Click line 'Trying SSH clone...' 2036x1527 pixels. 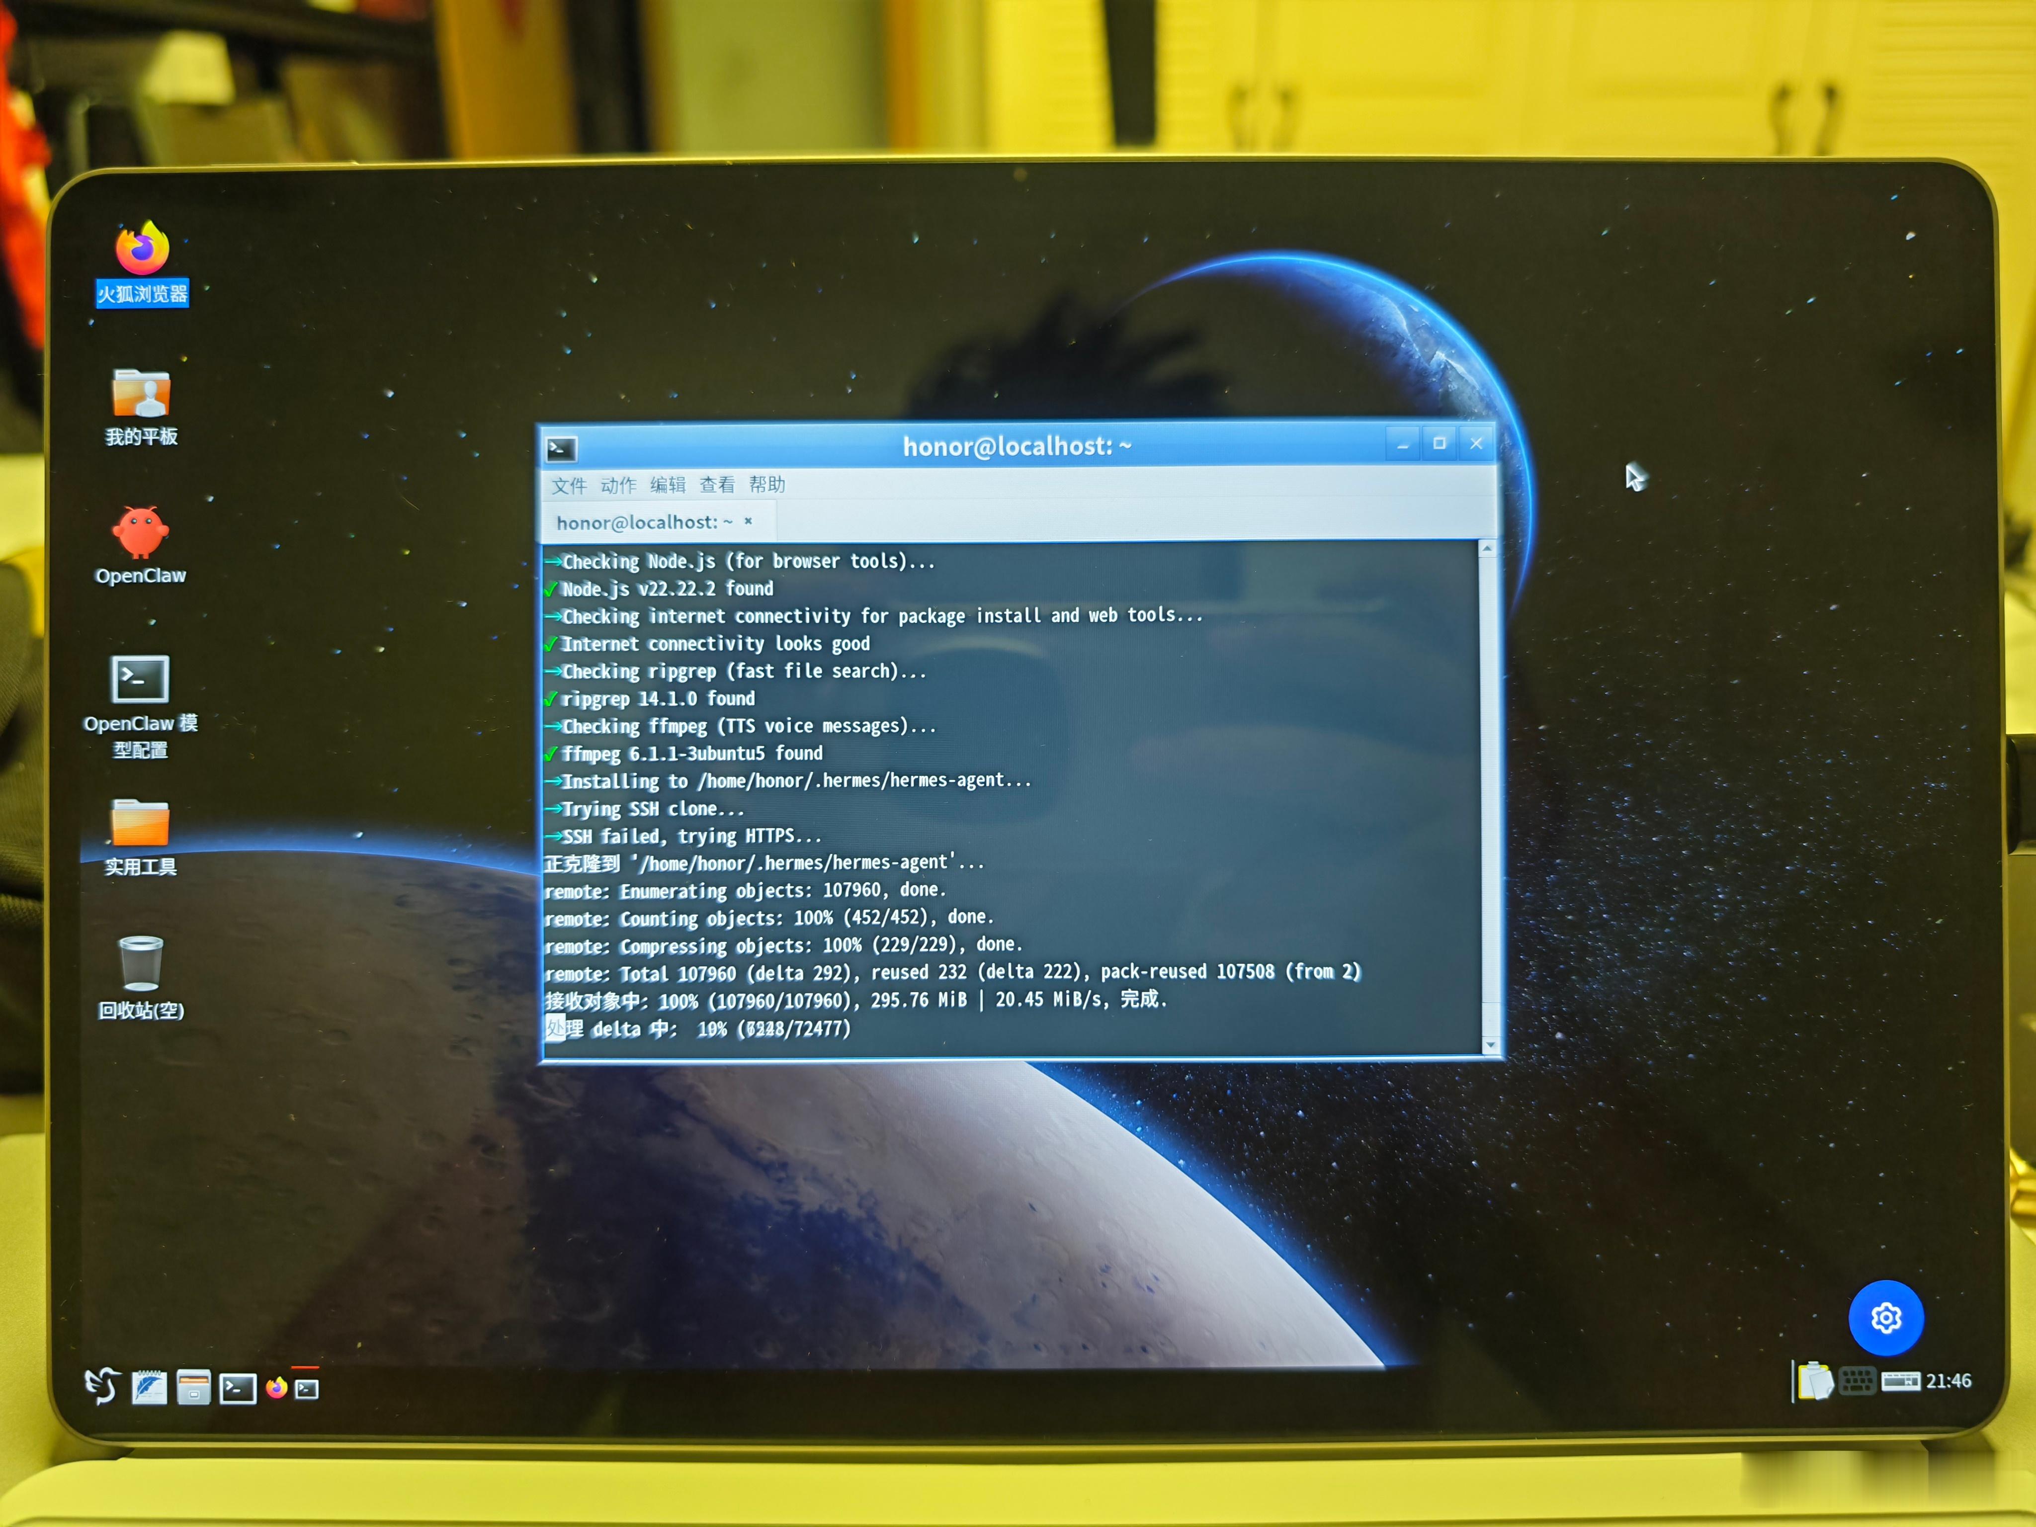coord(653,809)
